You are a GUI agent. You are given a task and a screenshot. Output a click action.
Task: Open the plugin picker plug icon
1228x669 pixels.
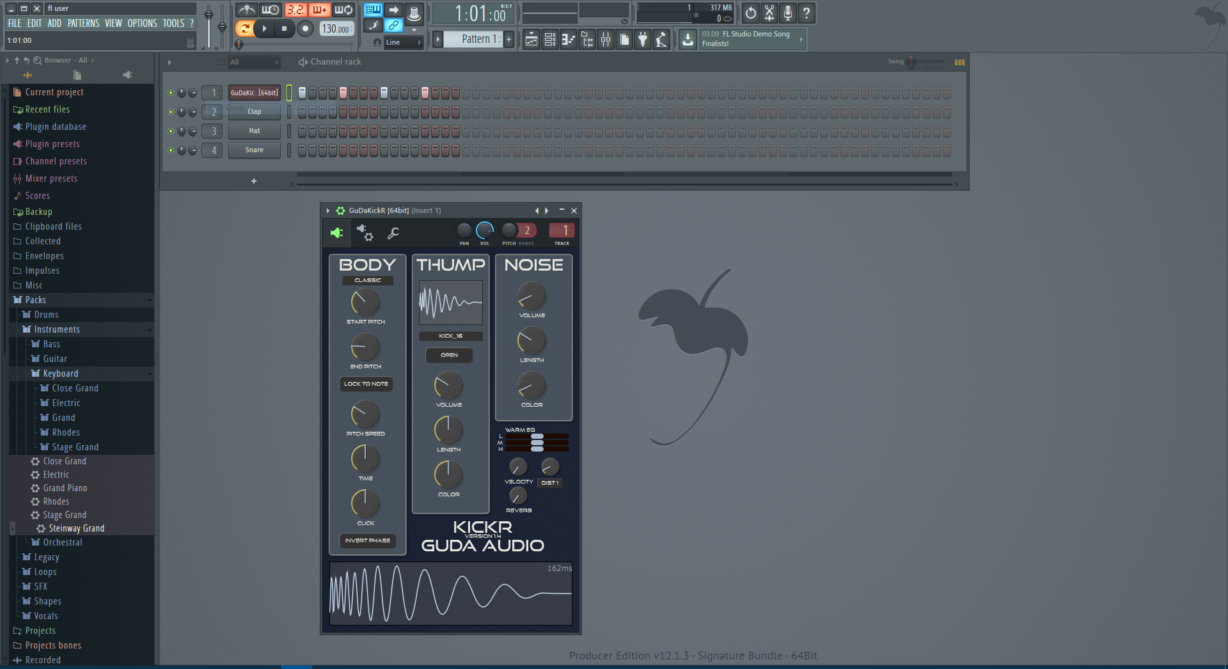tap(643, 40)
